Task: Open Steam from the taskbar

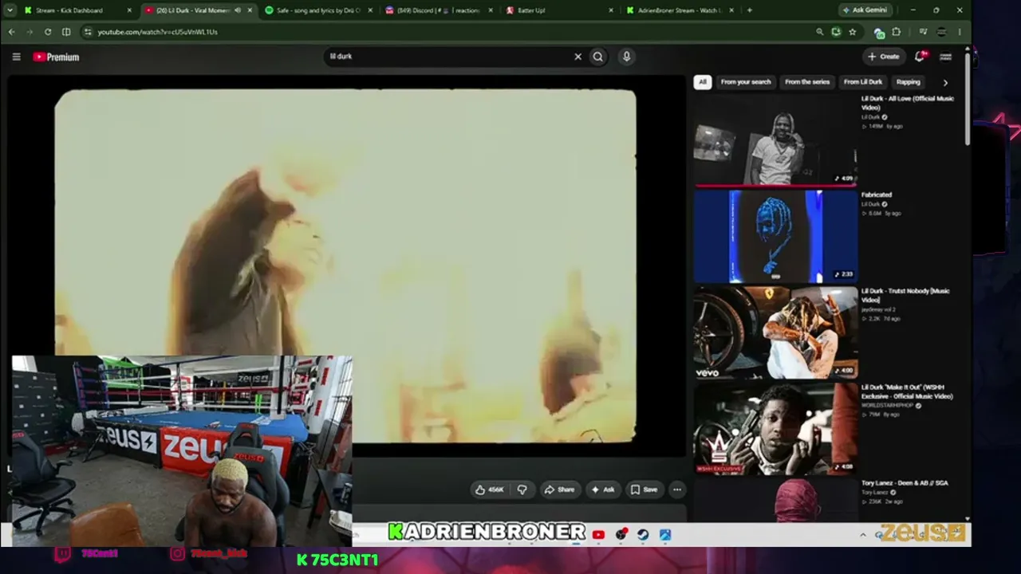Action: click(643, 534)
